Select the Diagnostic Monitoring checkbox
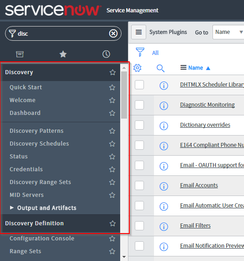 pos(139,105)
